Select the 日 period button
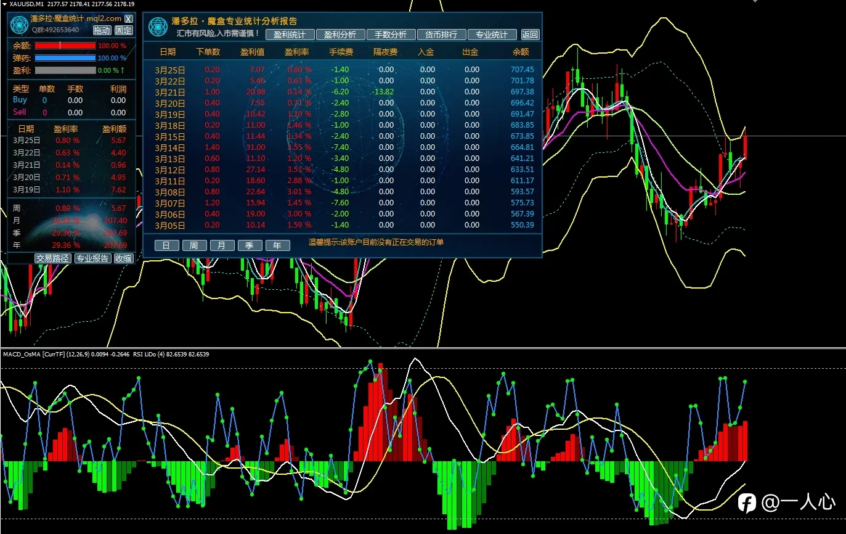Viewport: 846px width, 534px height. (166, 245)
